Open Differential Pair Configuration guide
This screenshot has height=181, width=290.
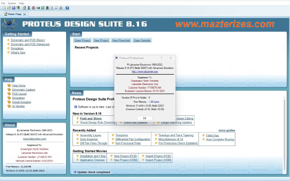pyautogui.click(x=133, y=139)
